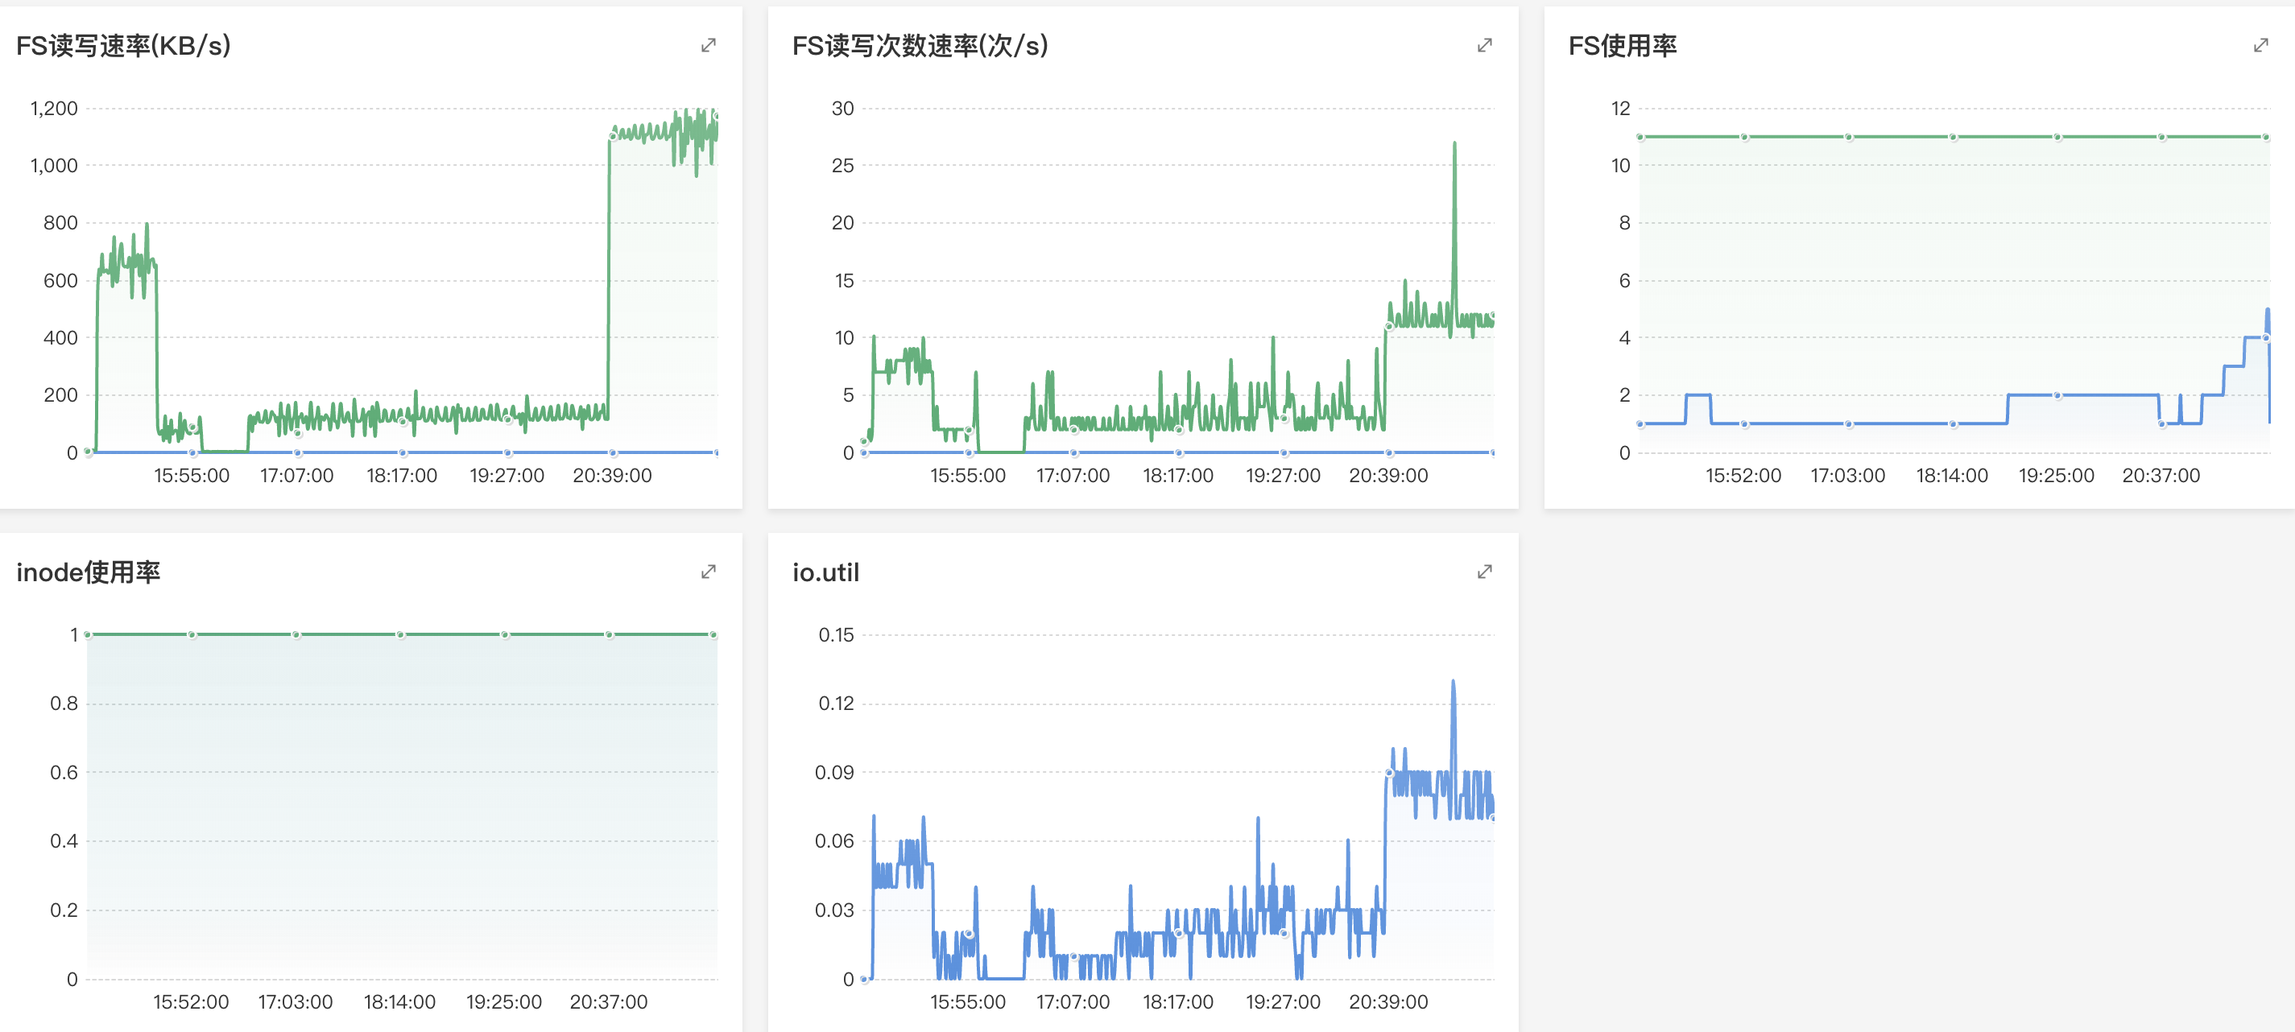
Task: Expand the FS使用率 chart to fullscreen
Action: click(x=2260, y=45)
